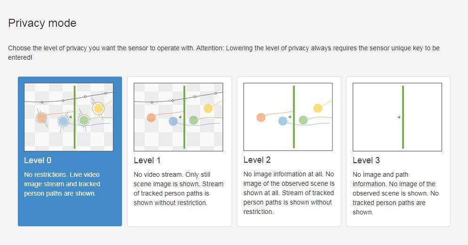
Task: Click the yellow person circle in Level 2
Action: click(318, 108)
